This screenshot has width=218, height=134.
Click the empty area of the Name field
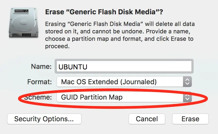[x=139, y=66]
